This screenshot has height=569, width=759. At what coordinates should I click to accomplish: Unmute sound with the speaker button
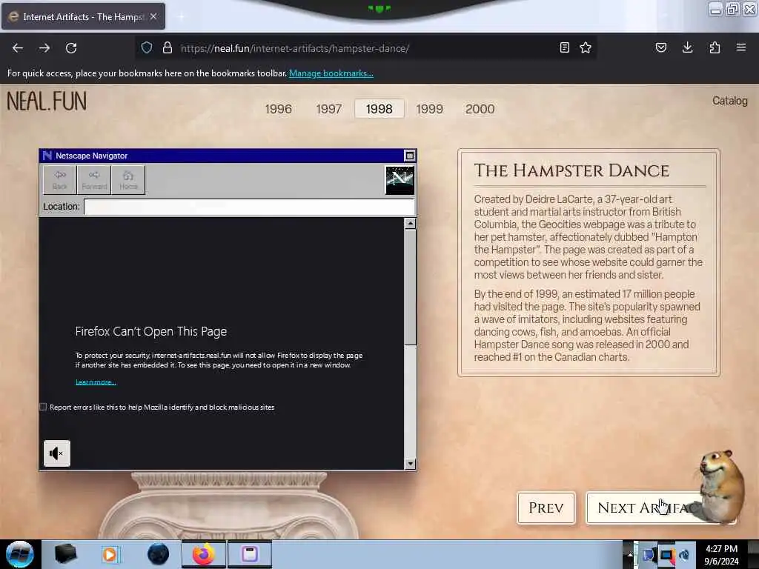pyautogui.click(x=57, y=453)
